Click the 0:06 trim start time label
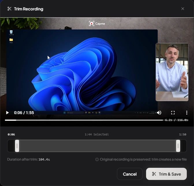 click(x=11, y=134)
